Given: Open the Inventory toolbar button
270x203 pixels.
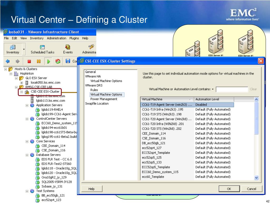Looking at the screenshot, I should point(13,49).
